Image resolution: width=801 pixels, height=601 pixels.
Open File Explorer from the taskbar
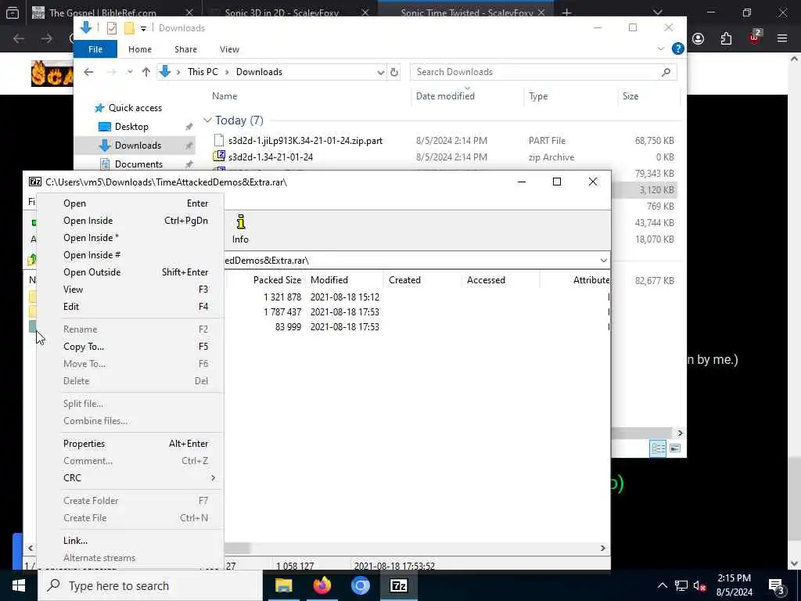(x=283, y=585)
